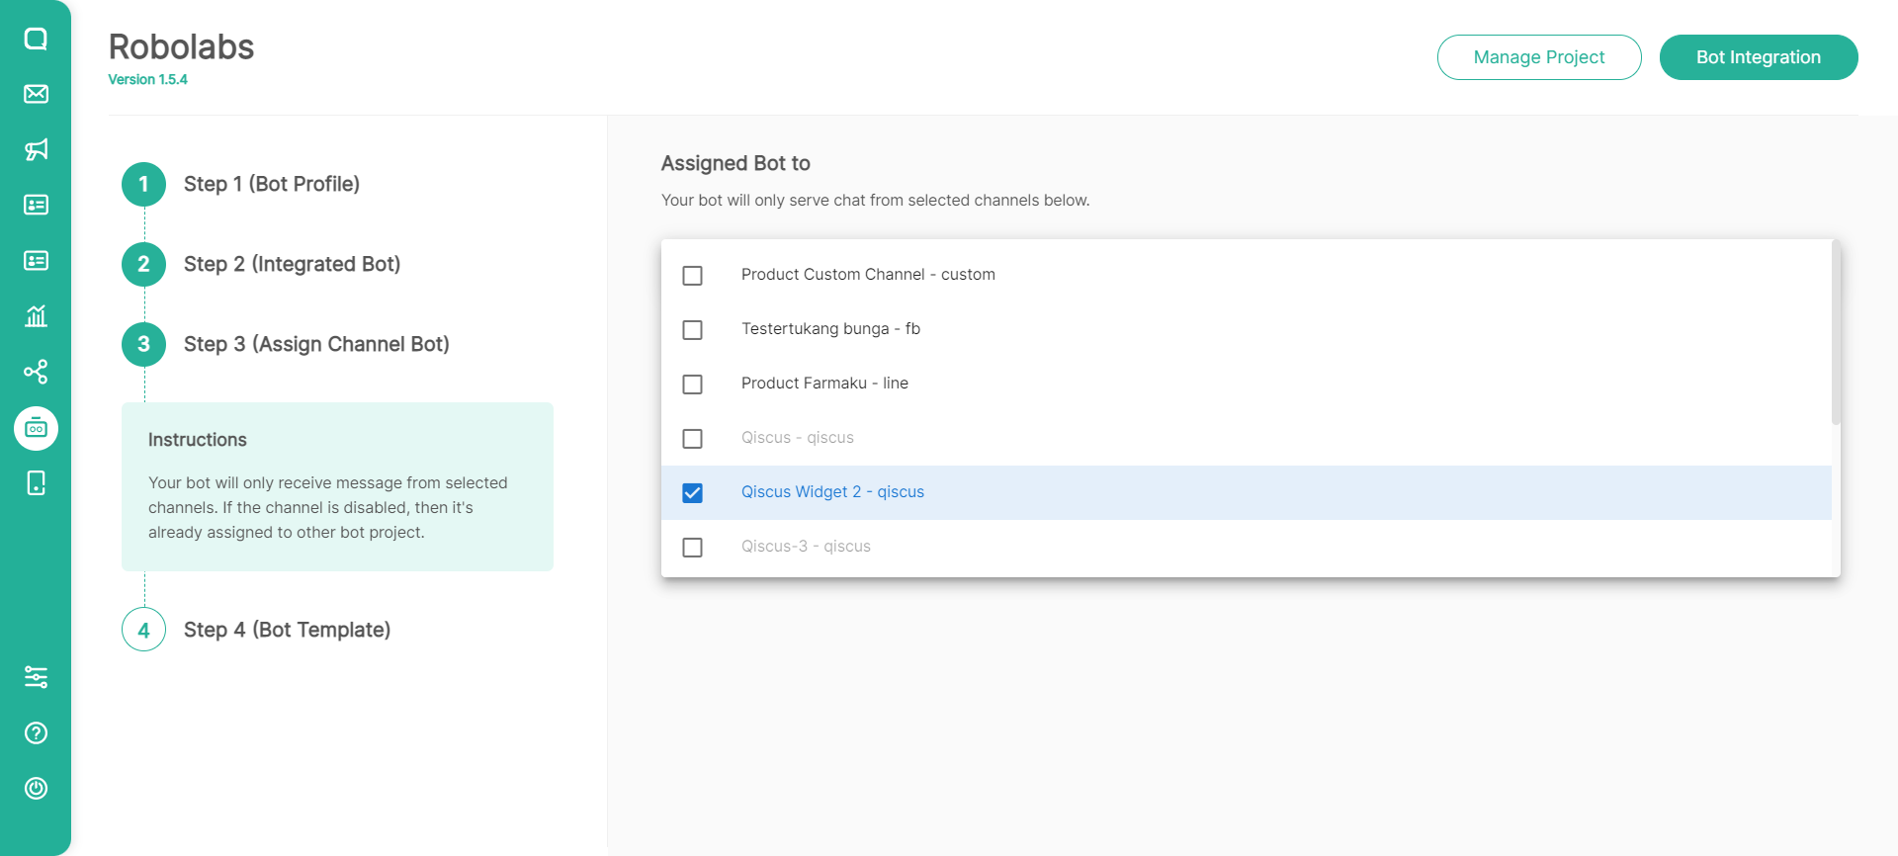Screen dimensions: 1898x856
Task: Expand Step 1 (Bot Profile)
Action: coord(271,184)
